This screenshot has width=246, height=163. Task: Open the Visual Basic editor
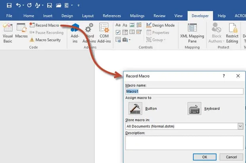[x=8, y=33]
